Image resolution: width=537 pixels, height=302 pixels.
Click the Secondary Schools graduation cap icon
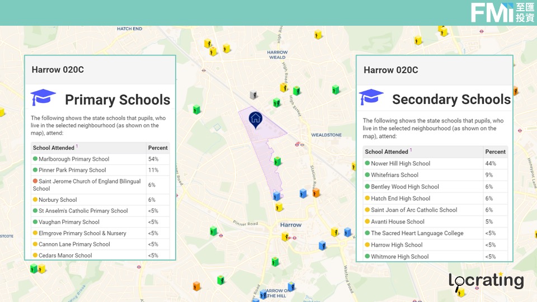pyautogui.click(x=371, y=97)
